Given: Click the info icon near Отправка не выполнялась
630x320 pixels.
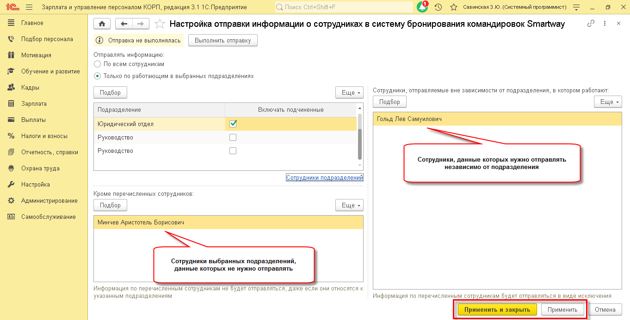Looking at the screenshot, I should (99, 41).
